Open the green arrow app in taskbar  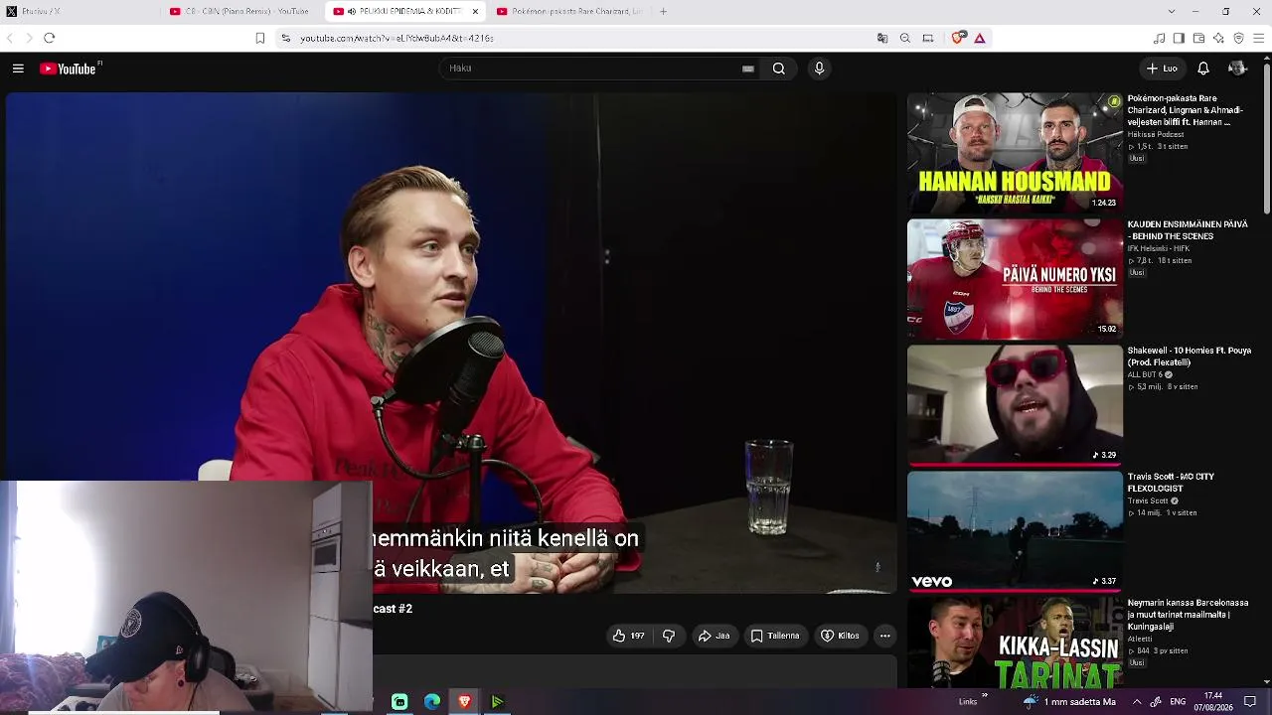[497, 702]
